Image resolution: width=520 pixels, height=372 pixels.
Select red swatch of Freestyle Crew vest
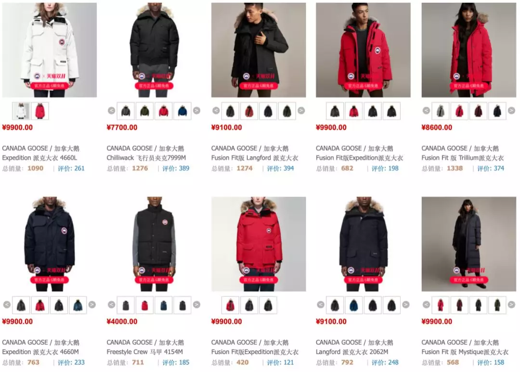coord(144,305)
